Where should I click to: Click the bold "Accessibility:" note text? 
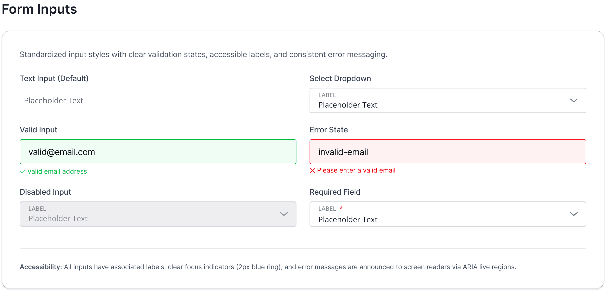tap(41, 267)
